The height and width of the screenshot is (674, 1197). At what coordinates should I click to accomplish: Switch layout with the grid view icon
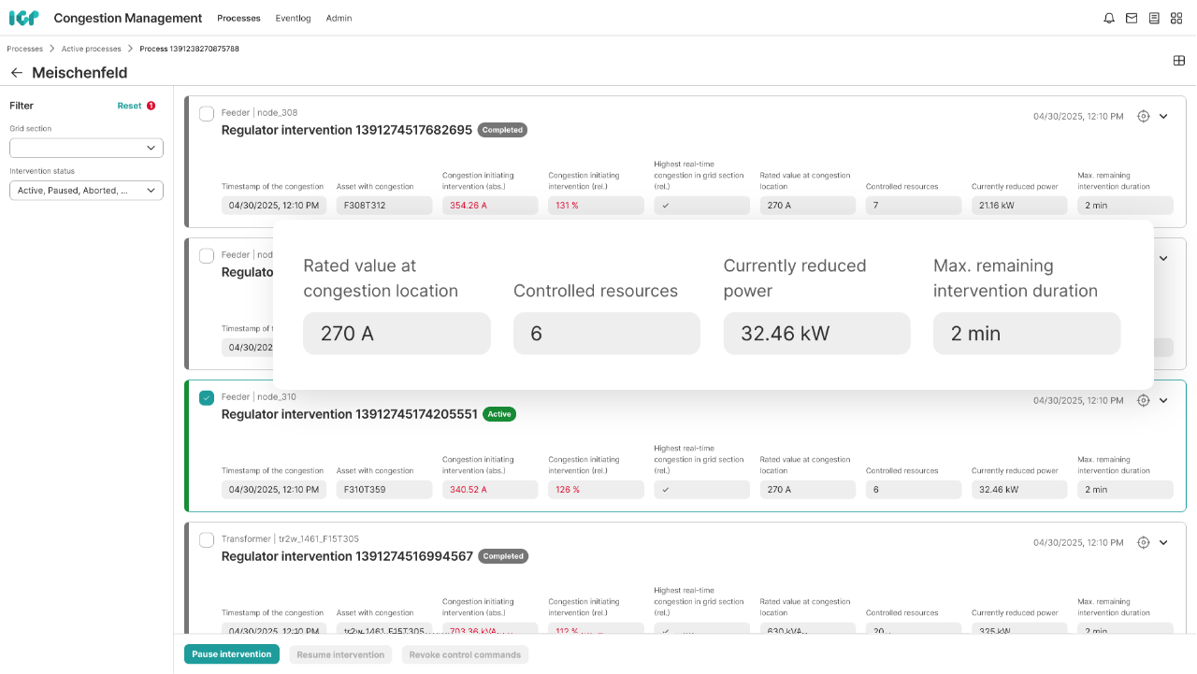point(1178,60)
